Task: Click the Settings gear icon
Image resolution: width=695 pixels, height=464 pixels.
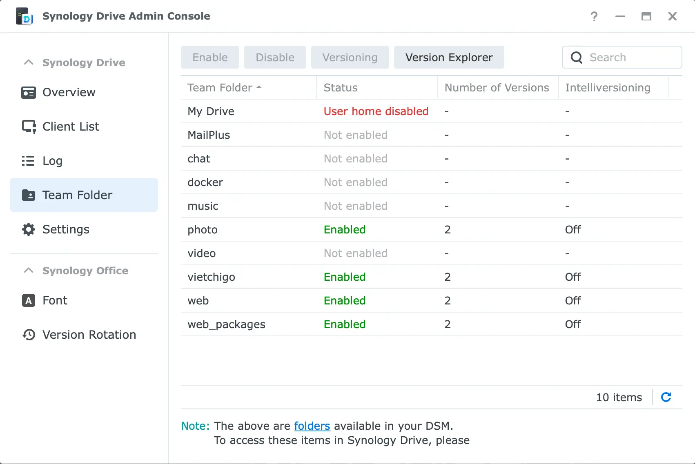Action: [28, 229]
